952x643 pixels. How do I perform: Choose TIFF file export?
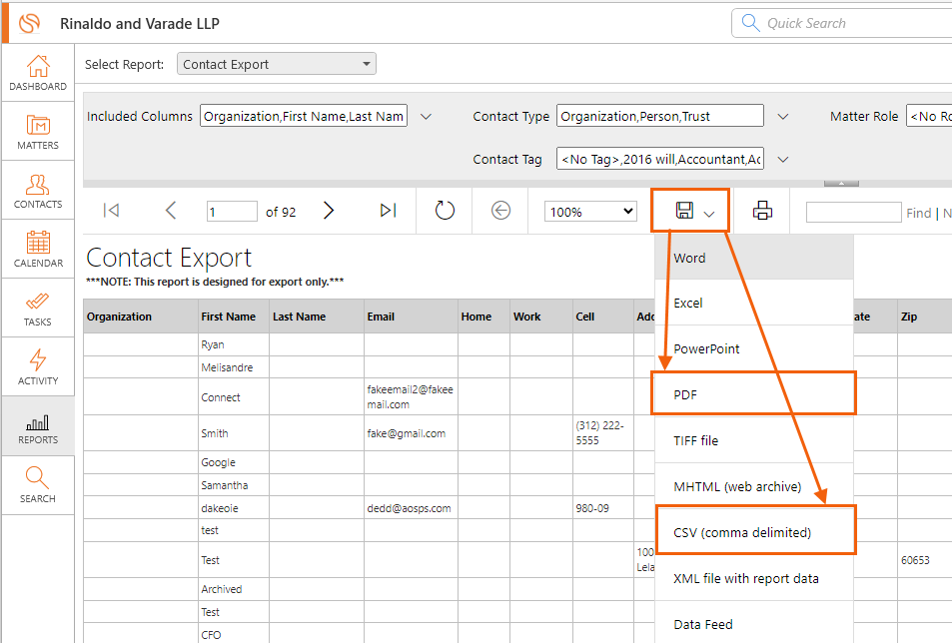click(x=754, y=440)
